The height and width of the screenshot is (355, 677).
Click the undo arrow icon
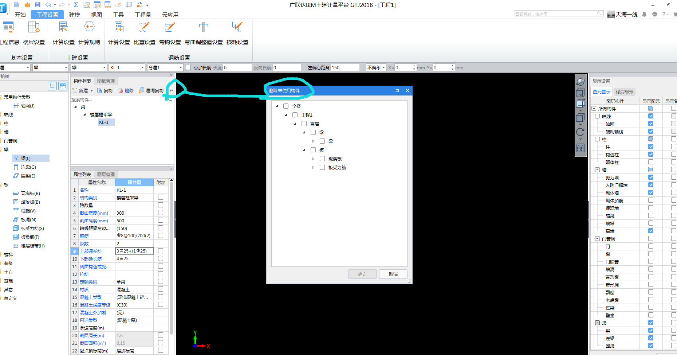(48, 5)
